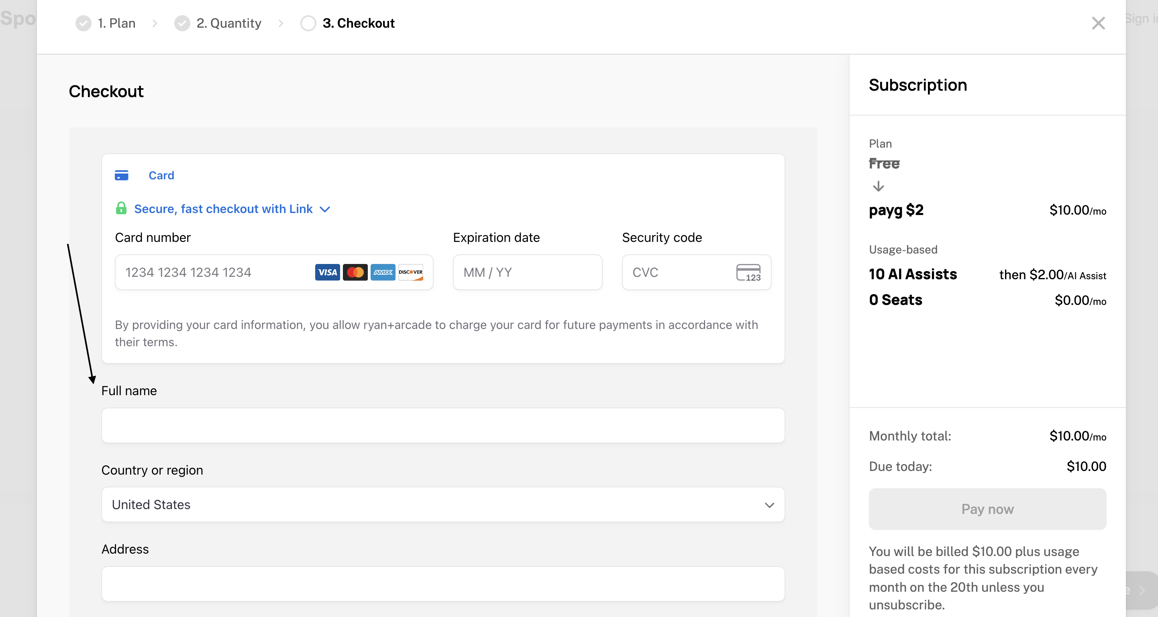Click the green lock icon next to Link
The width and height of the screenshot is (1158, 617).
(x=121, y=209)
